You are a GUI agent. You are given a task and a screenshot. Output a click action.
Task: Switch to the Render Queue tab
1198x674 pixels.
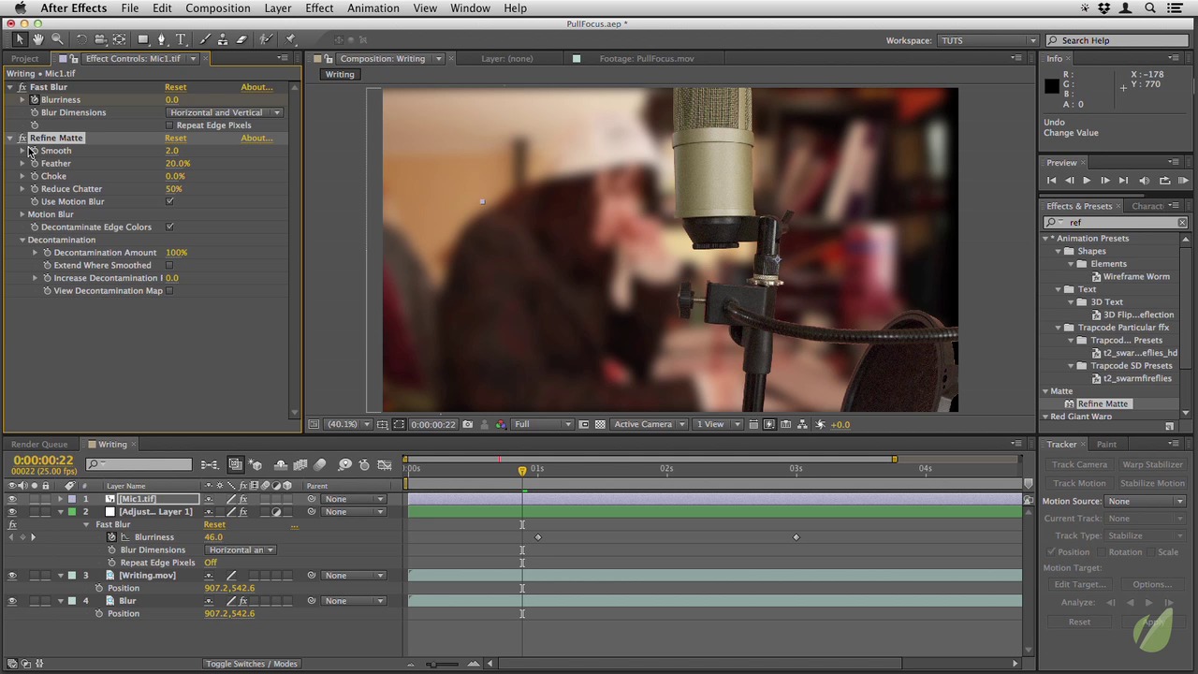(x=39, y=445)
